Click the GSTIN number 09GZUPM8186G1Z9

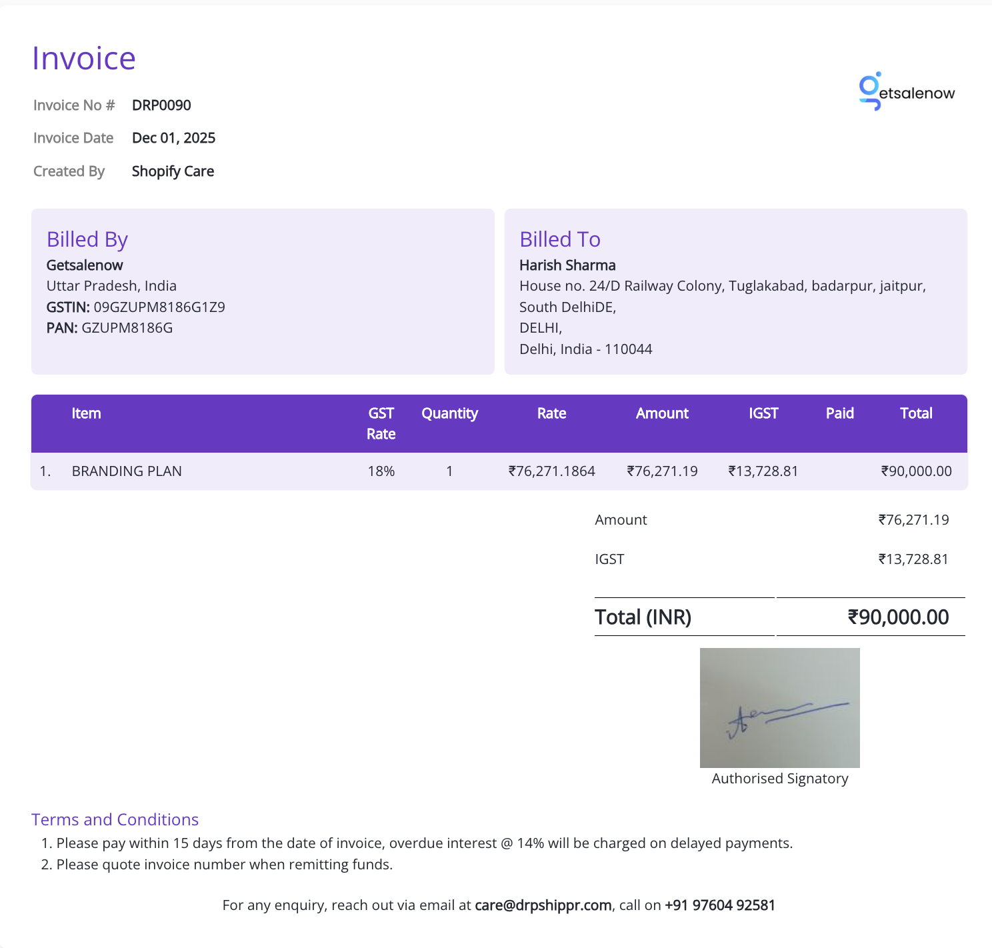click(159, 307)
